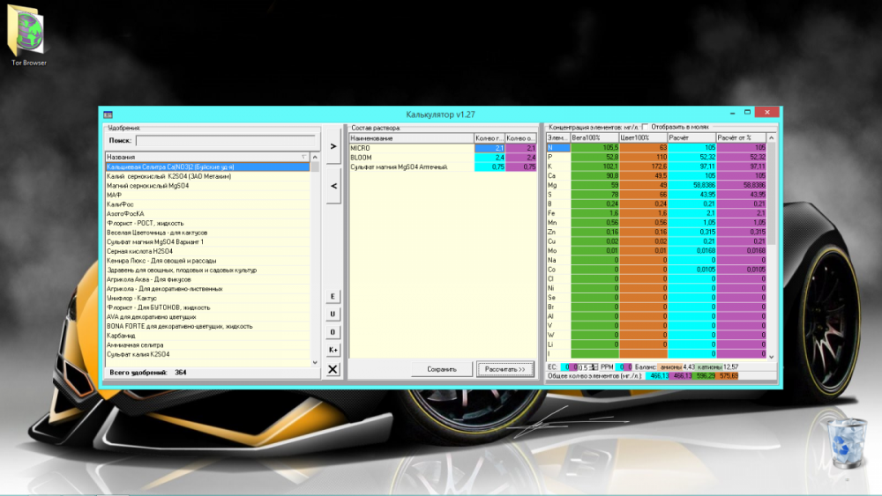Click in the 'Поиск' search field
882x496 pixels.
[226, 140]
